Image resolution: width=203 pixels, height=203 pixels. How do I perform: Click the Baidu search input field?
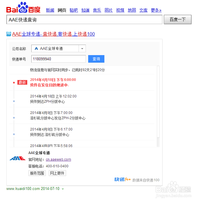click(84, 19)
